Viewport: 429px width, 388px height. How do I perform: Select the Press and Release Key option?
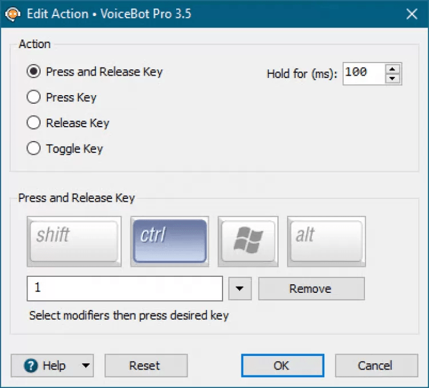34,72
